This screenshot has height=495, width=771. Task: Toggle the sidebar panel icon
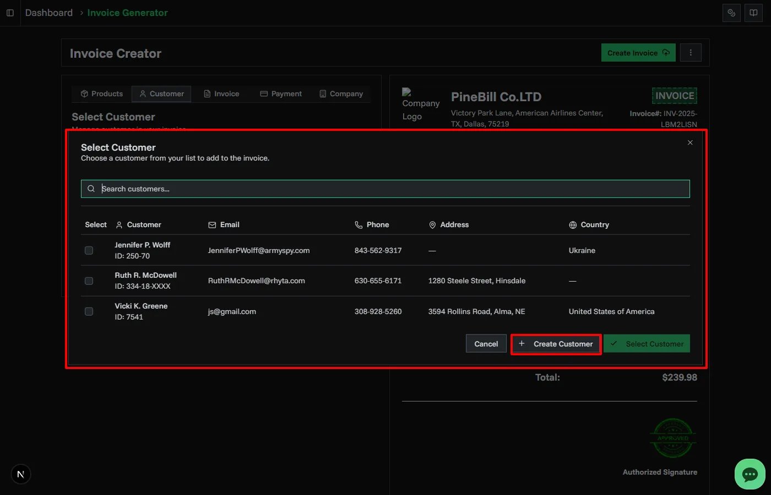pos(10,13)
